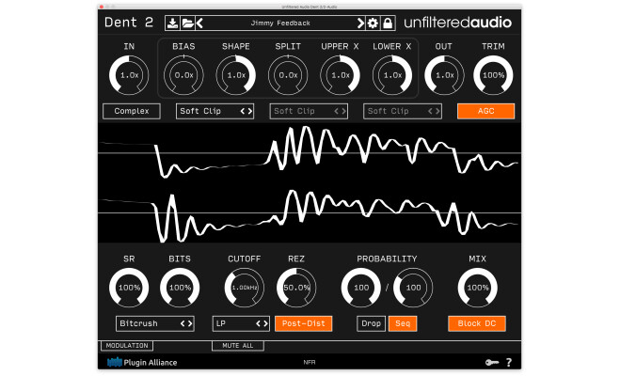The width and height of the screenshot is (620, 376).
Task: Click the NFR license label
Action: (x=310, y=362)
